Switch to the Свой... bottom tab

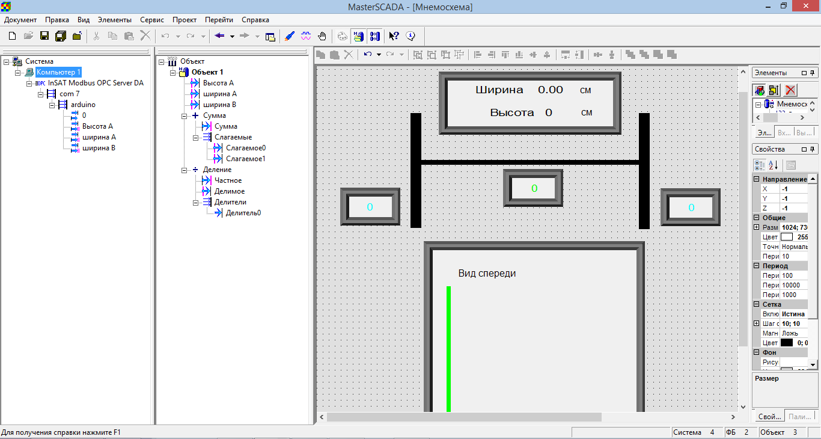(x=769, y=416)
